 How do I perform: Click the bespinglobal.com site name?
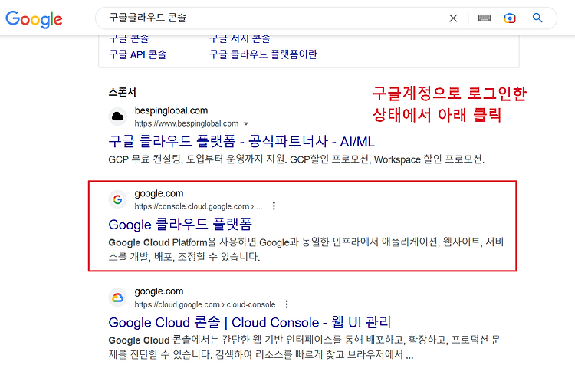[x=171, y=110]
